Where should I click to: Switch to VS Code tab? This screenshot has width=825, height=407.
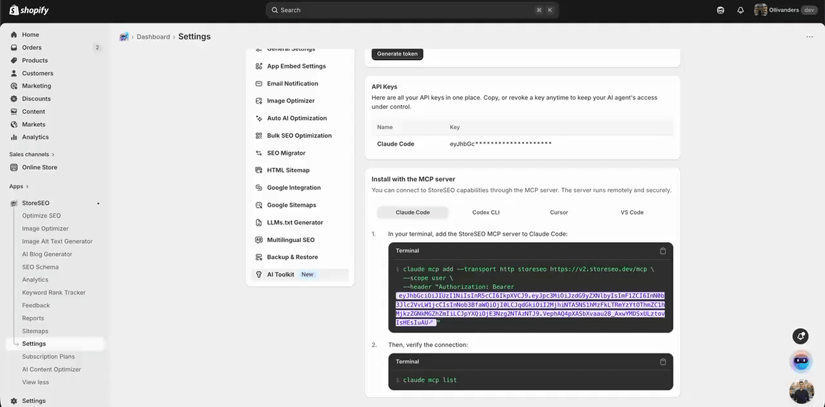(632, 212)
